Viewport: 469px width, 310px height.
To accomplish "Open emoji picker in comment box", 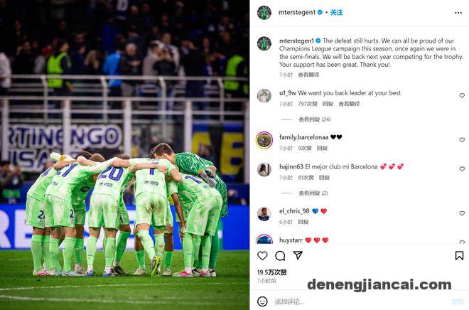I will pyautogui.click(x=262, y=301).
